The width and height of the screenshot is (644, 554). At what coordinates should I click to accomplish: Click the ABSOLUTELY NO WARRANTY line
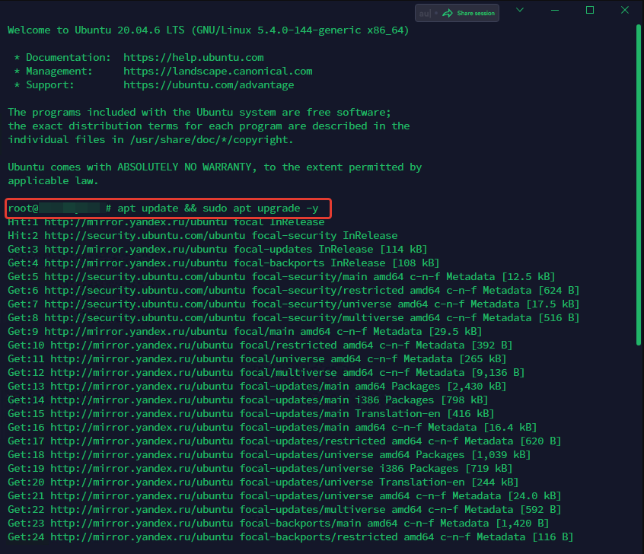tap(215, 167)
